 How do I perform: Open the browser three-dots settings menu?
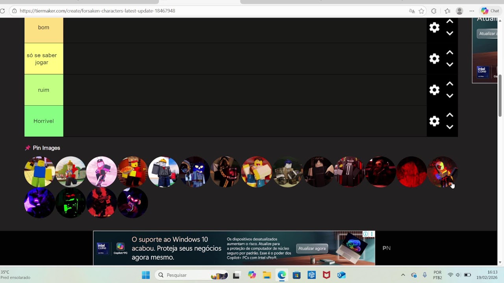(x=472, y=11)
